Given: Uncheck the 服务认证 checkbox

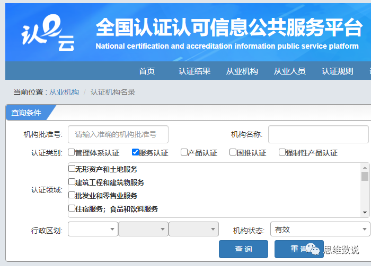Looking at the screenshot, I should 135,152.
